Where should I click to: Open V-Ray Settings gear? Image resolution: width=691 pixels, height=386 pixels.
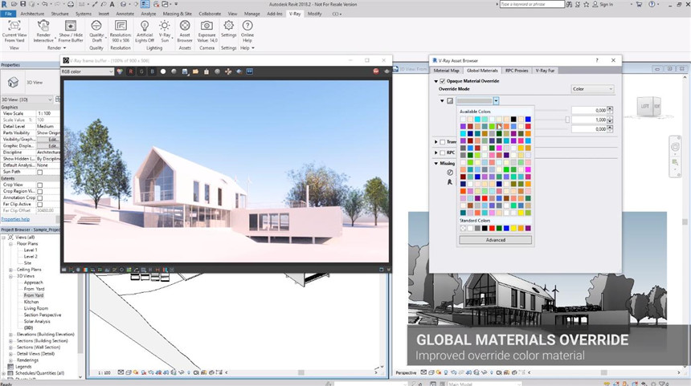click(x=228, y=25)
